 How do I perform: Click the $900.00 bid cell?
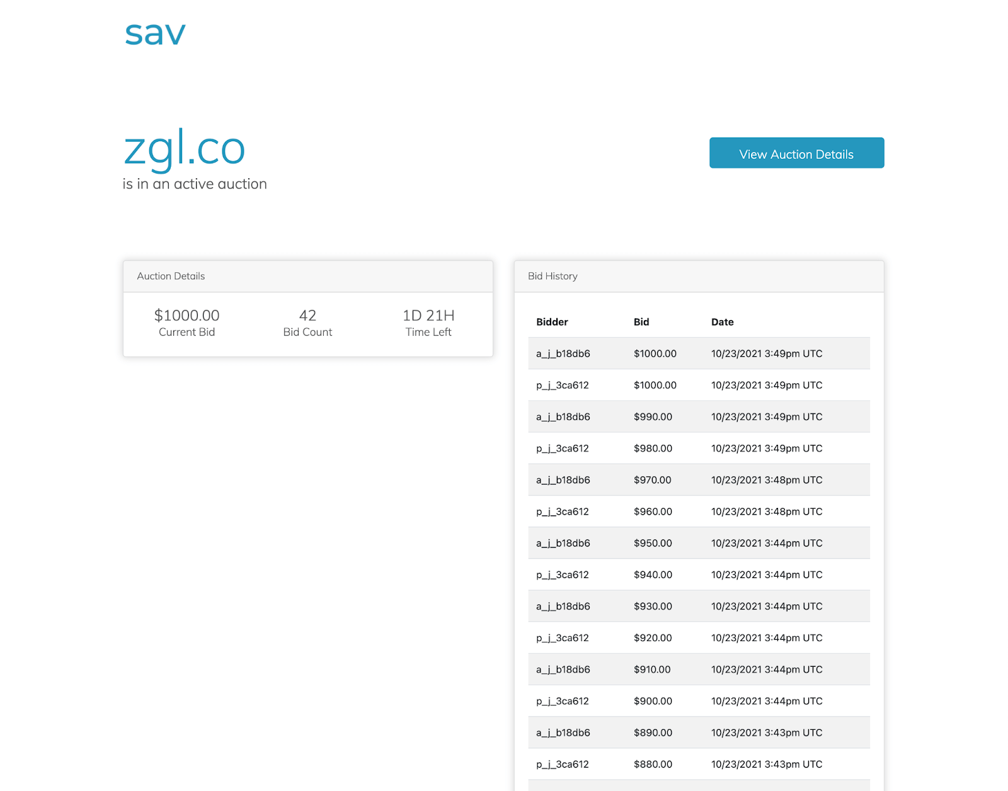[x=653, y=701]
